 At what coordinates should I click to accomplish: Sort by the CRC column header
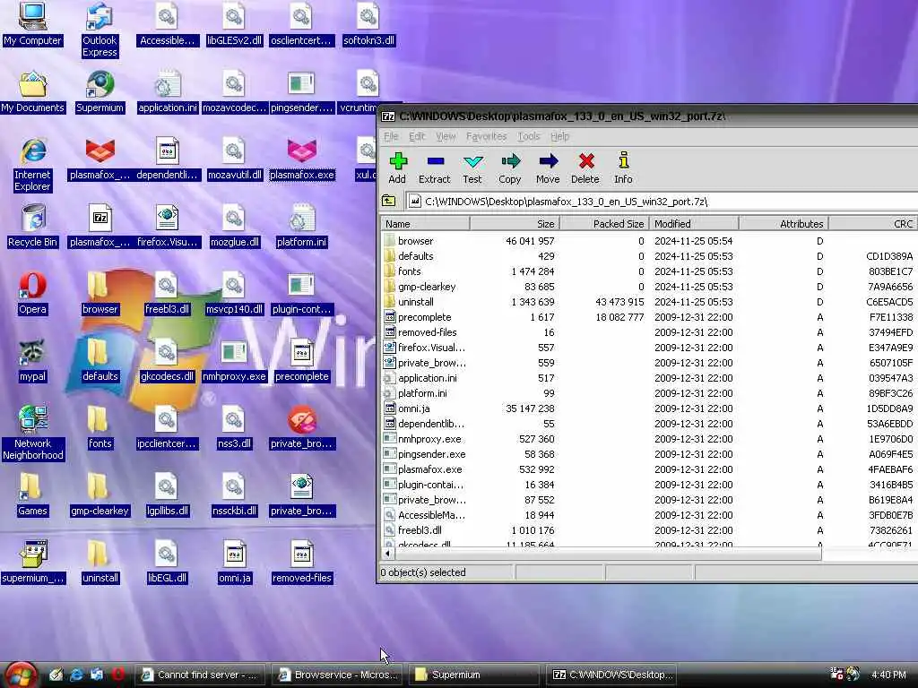pos(873,224)
